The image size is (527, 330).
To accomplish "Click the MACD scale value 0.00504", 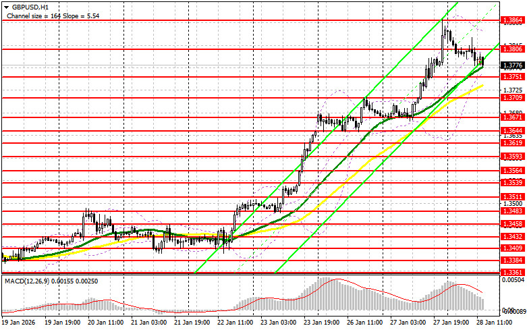I will pyautogui.click(x=514, y=279).
